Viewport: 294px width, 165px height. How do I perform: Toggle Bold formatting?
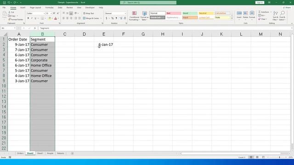(x=28, y=18)
